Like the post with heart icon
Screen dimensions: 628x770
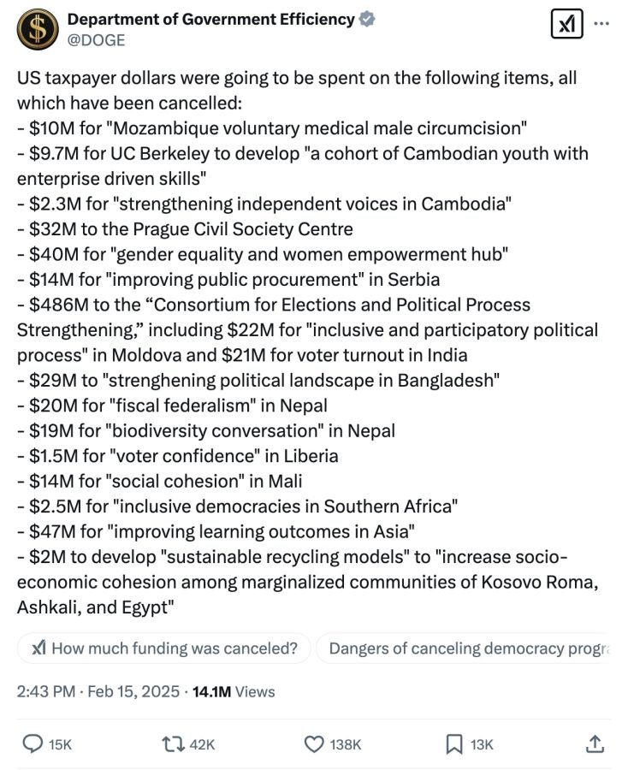coord(314,744)
